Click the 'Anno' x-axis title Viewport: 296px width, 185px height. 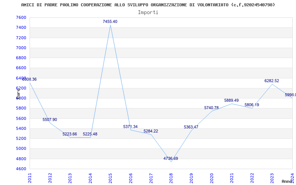pos(287,181)
